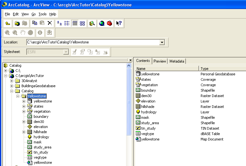The height and width of the screenshot is (166, 246).
Task: Click the Create/Update Metadata icon
Action: (90, 52)
